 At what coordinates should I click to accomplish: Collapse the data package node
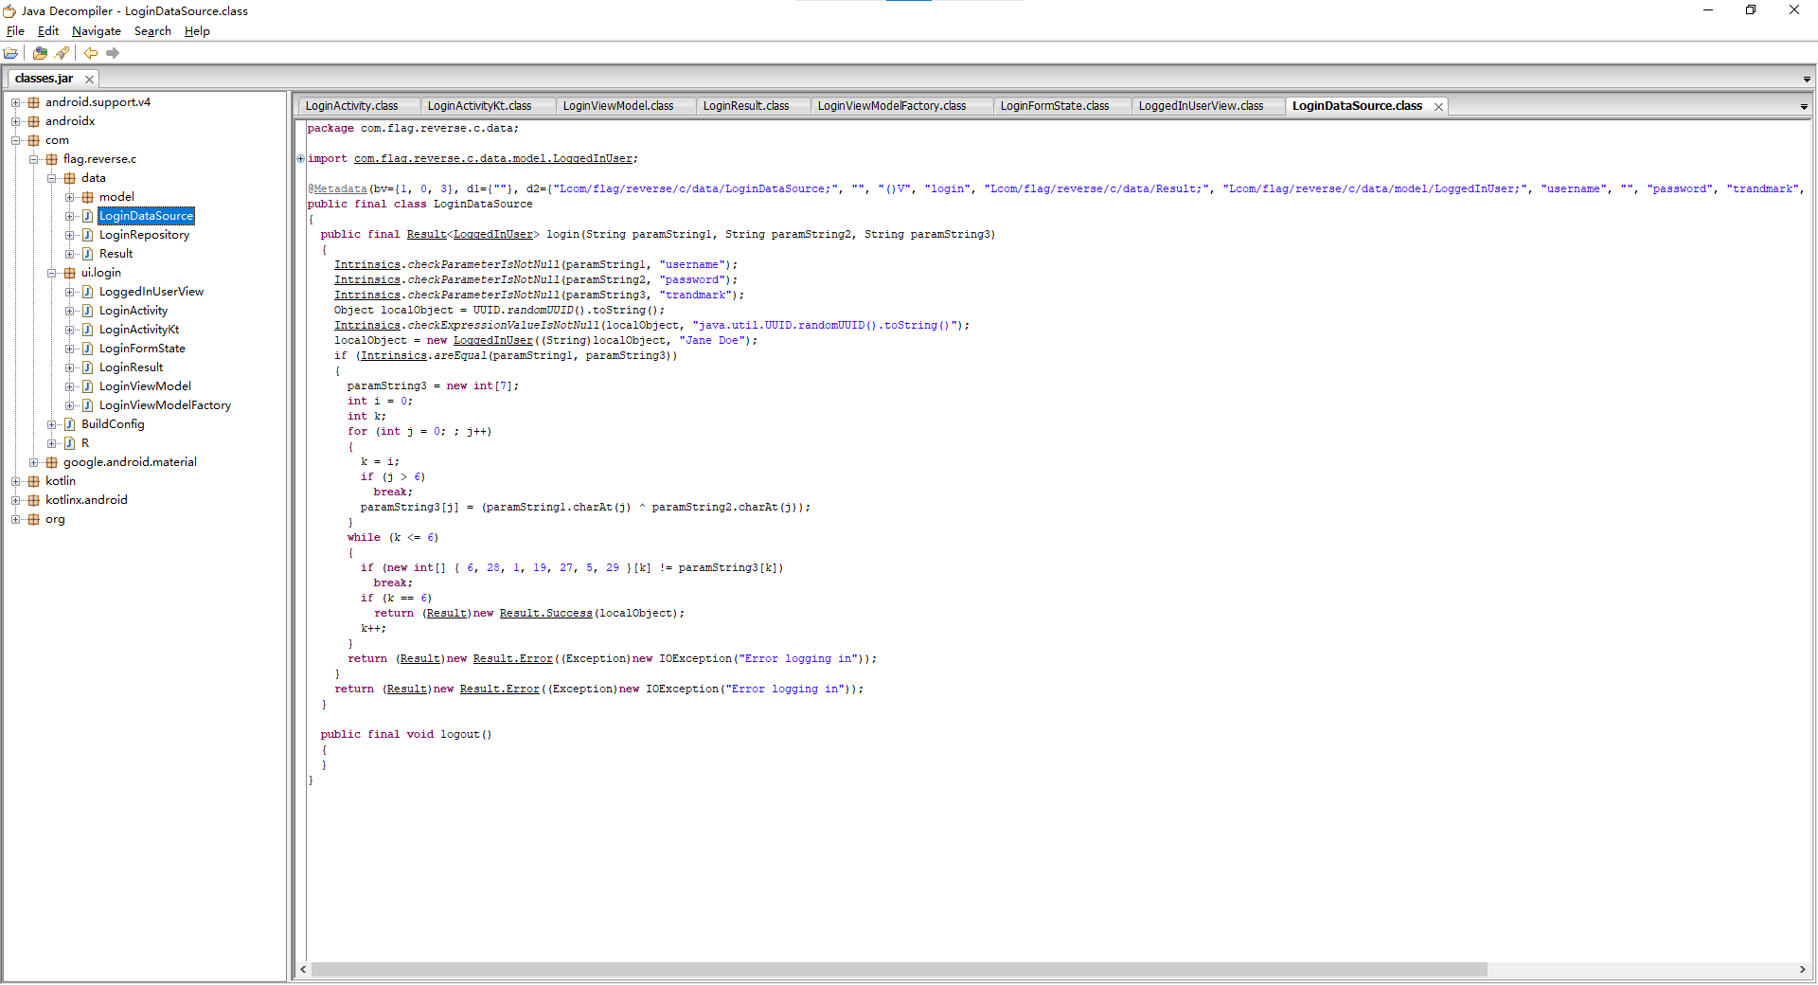(x=52, y=178)
